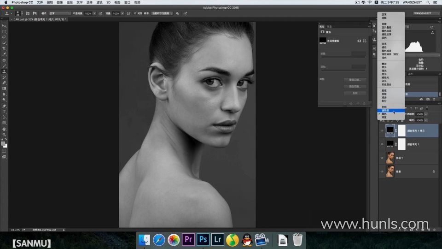
Task: Select the Crop tool in the toolbar
Action: (x=4, y=48)
